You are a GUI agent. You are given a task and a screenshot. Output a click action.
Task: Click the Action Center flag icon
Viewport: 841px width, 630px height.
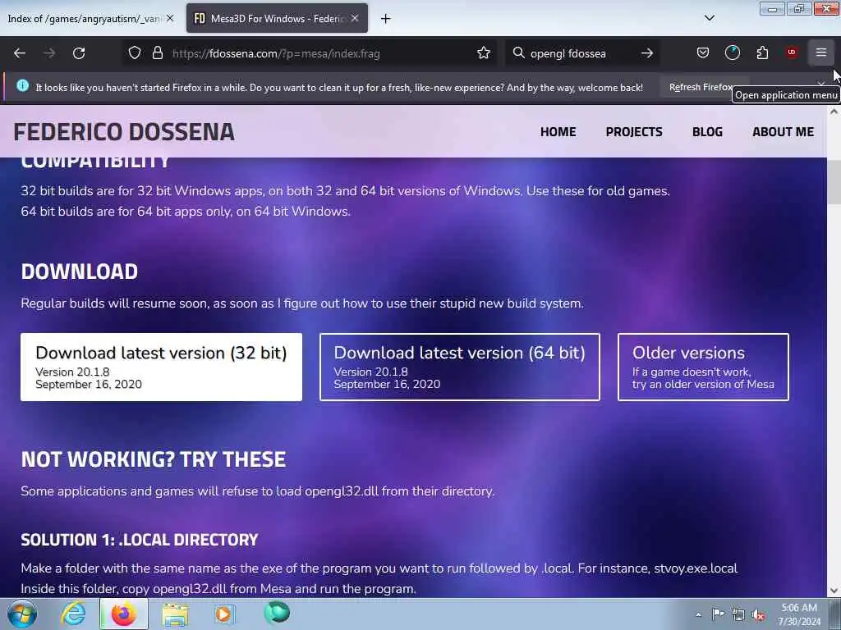(x=717, y=614)
